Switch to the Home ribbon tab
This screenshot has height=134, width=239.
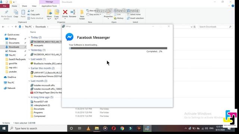15,6
